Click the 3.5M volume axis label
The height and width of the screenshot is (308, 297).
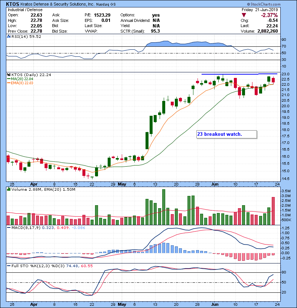(x=286, y=191)
